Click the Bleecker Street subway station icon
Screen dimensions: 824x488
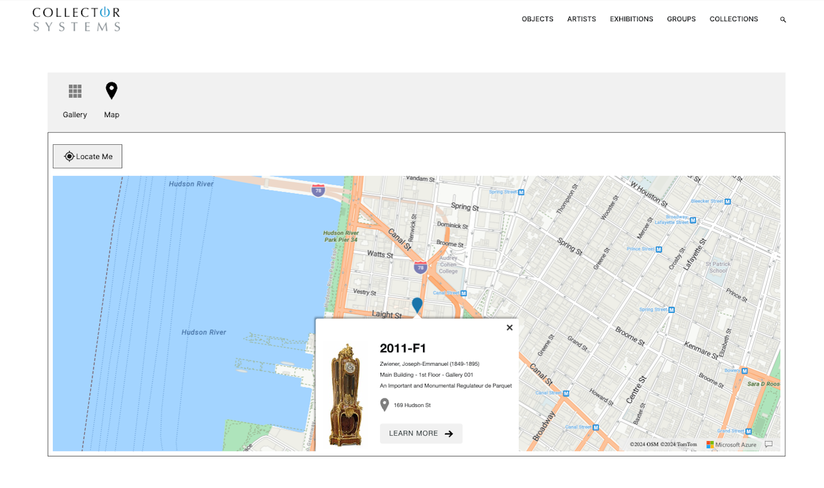click(x=727, y=201)
